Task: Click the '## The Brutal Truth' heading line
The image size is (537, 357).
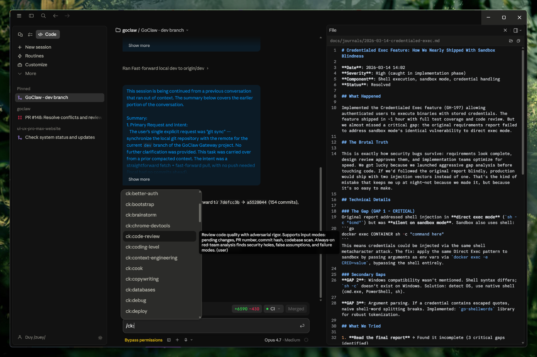Action: click(x=365, y=142)
